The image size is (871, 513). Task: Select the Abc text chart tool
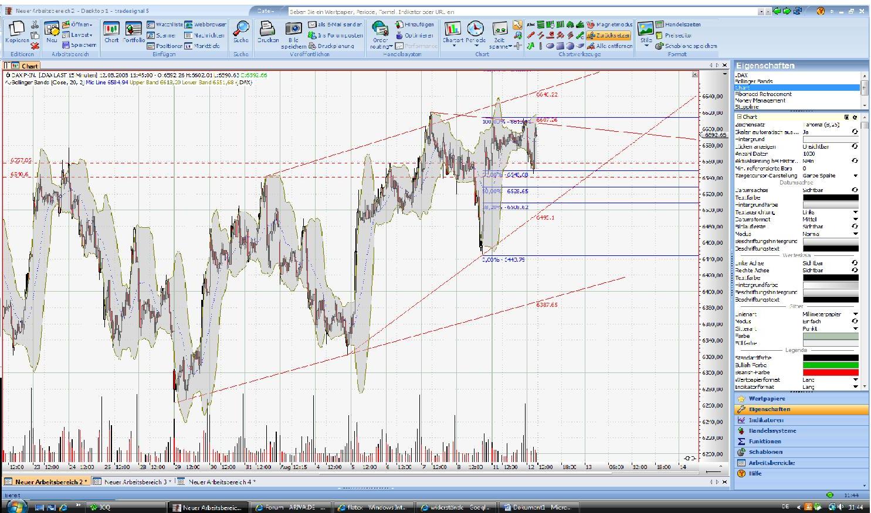(530, 25)
